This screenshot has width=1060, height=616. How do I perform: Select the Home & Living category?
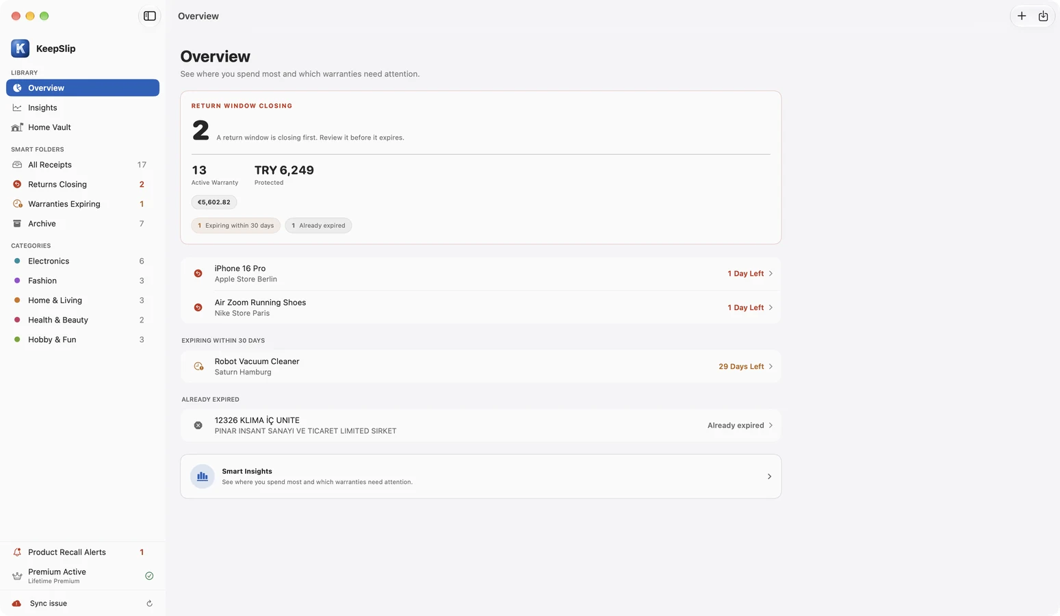click(83, 300)
